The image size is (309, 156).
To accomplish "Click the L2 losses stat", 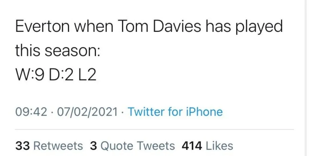I will (x=88, y=76).
